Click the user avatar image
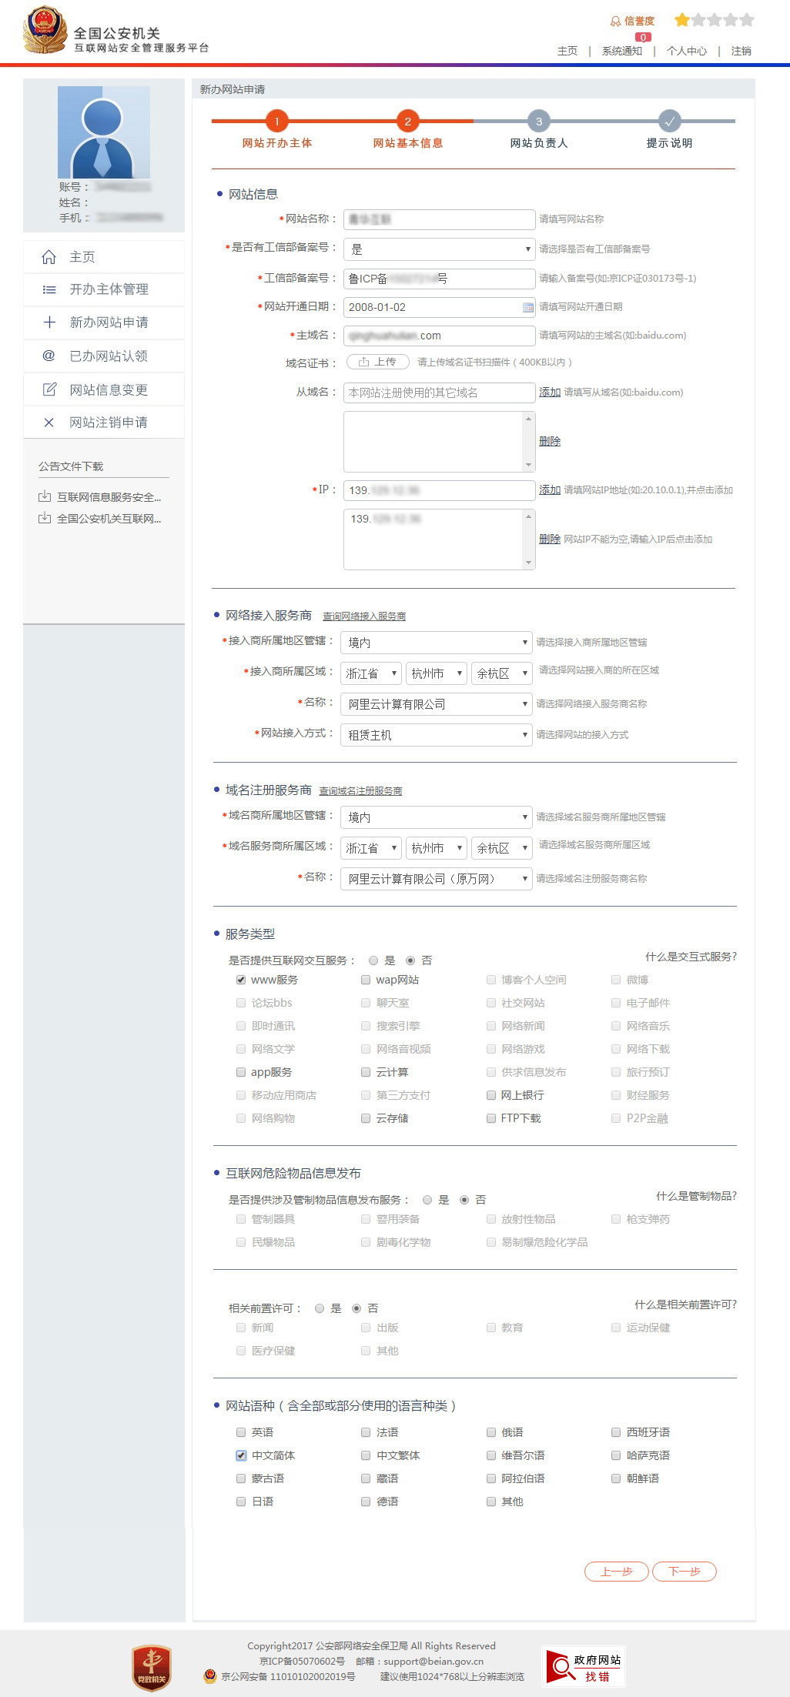Image resolution: width=790 pixels, height=1697 pixels. point(104,132)
